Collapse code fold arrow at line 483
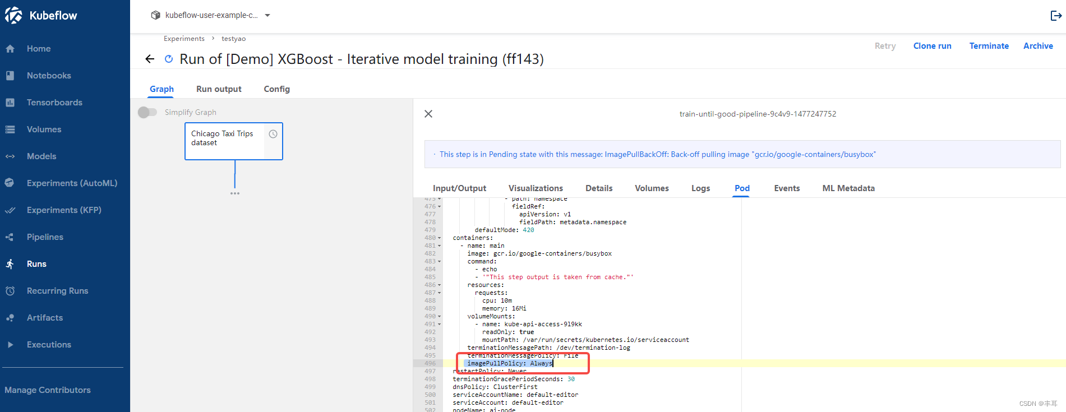The image size is (1066, 412). click(439, 262)
